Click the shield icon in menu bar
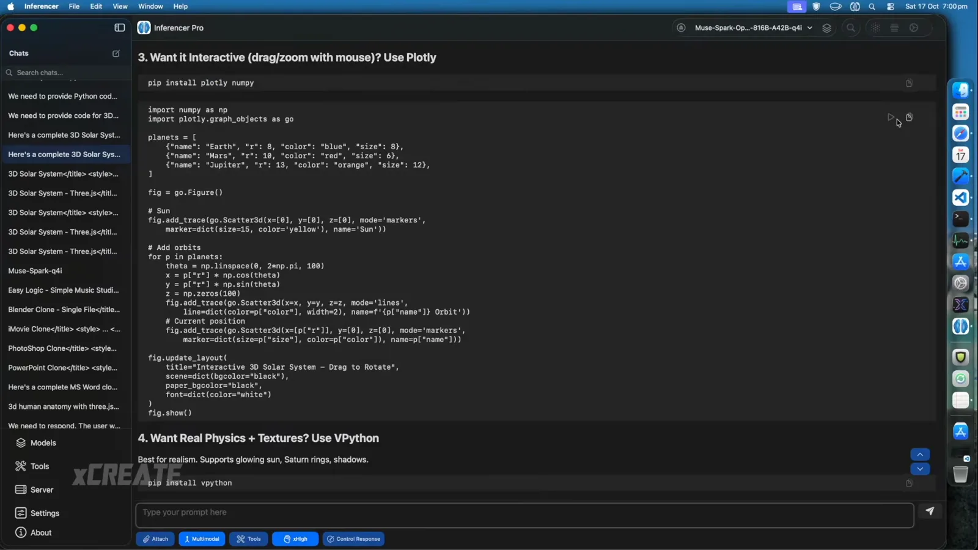The height and width of the screenshot is (550, 978). point(816,7)
